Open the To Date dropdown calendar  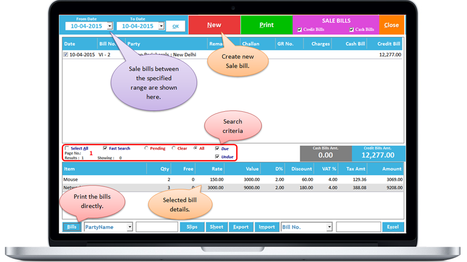click(161, 26)
